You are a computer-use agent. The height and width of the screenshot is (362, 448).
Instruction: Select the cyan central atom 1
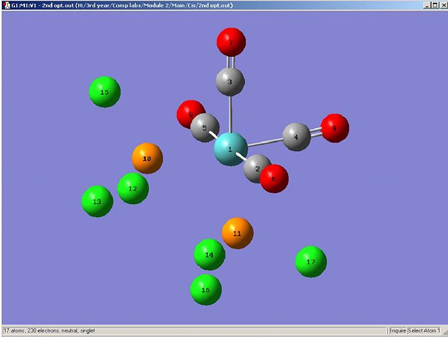tap(230, 149)
